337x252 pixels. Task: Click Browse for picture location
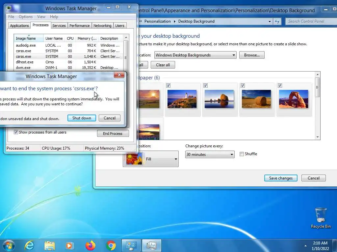(252, 55)
